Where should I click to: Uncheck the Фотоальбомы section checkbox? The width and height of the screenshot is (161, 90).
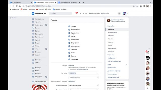tap(69, 30)
